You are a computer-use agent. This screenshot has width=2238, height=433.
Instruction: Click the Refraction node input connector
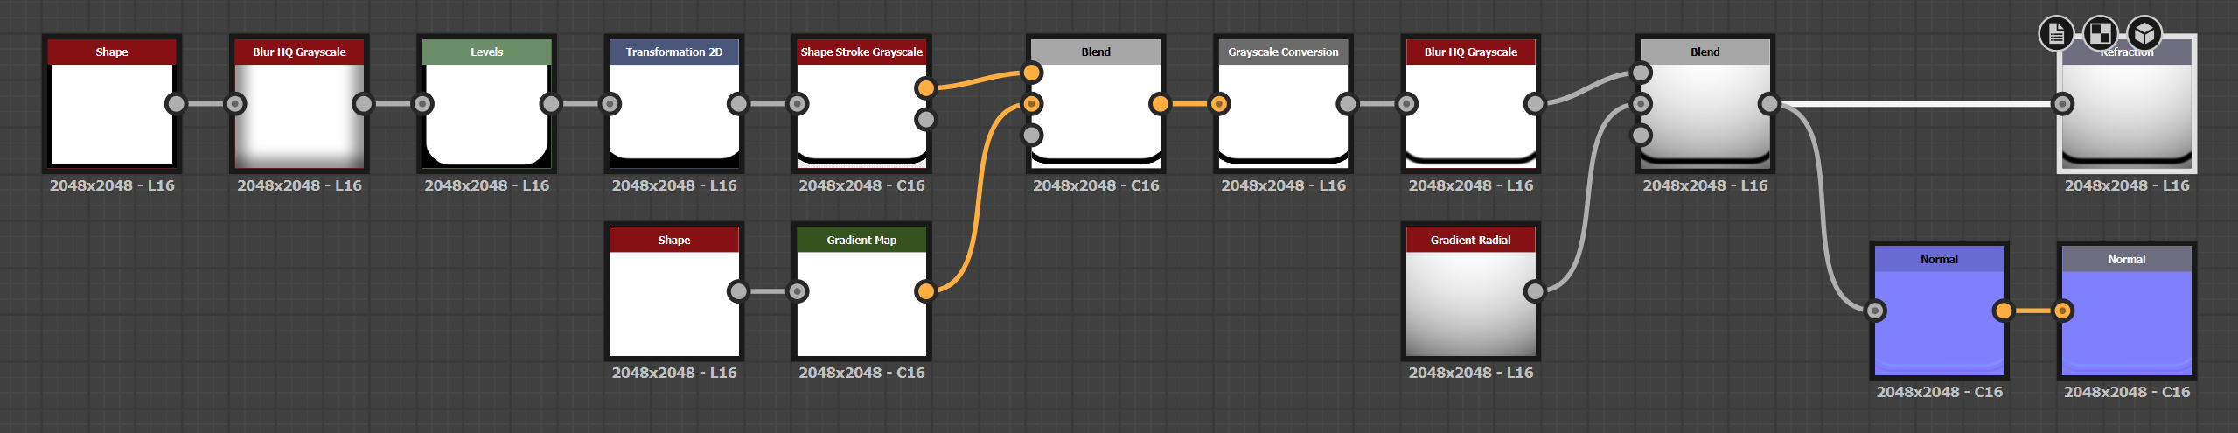pyautogui.click(x=2062, y=104)
